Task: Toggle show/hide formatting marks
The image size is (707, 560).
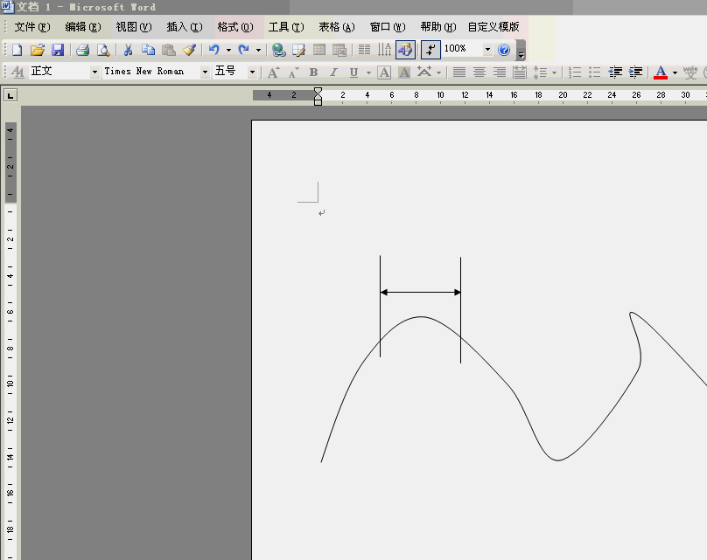Action: coord(430,50)
